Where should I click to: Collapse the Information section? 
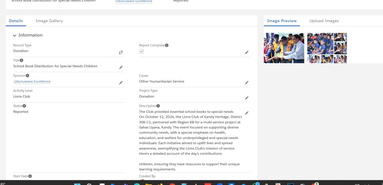tap(15, 36)
